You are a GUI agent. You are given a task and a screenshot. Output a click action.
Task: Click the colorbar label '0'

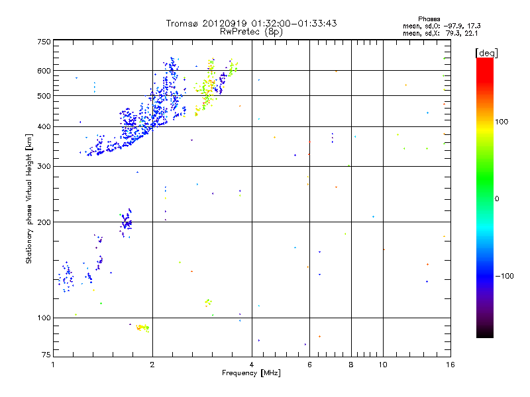pyautogui.click(x=497, y=198)
